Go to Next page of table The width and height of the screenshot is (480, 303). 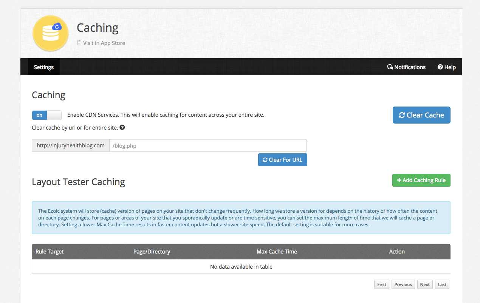pos(425,284)
